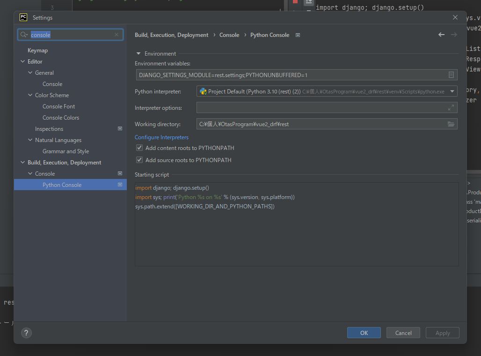Go back using the left arrow
Image resolution: width=481 pixels, height=356 pixels.
tap(441, 35)
